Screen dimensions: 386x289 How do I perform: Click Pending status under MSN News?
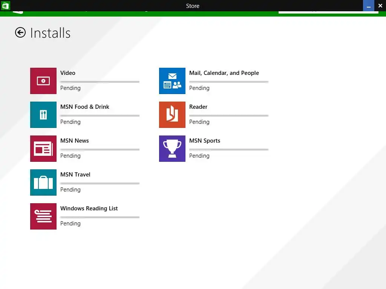(70, 156)
